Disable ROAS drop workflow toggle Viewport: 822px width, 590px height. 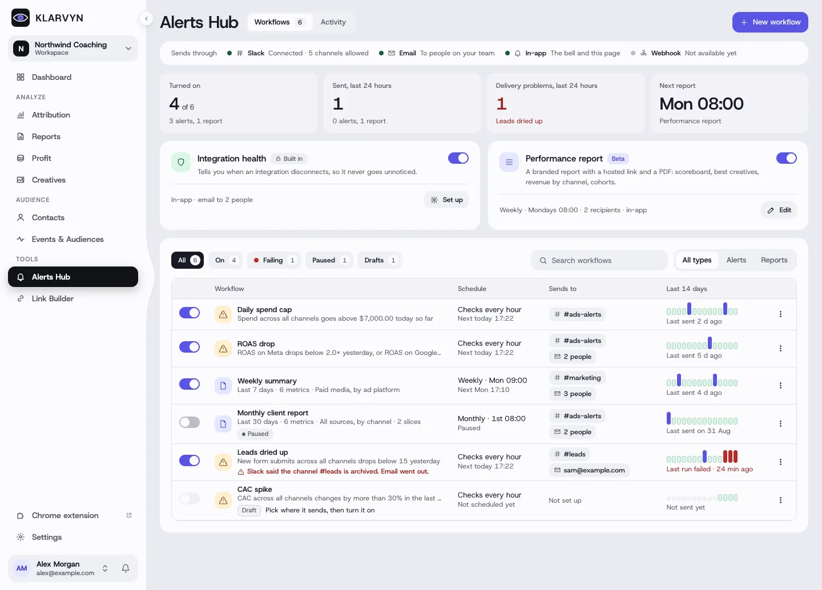point(190,347)
